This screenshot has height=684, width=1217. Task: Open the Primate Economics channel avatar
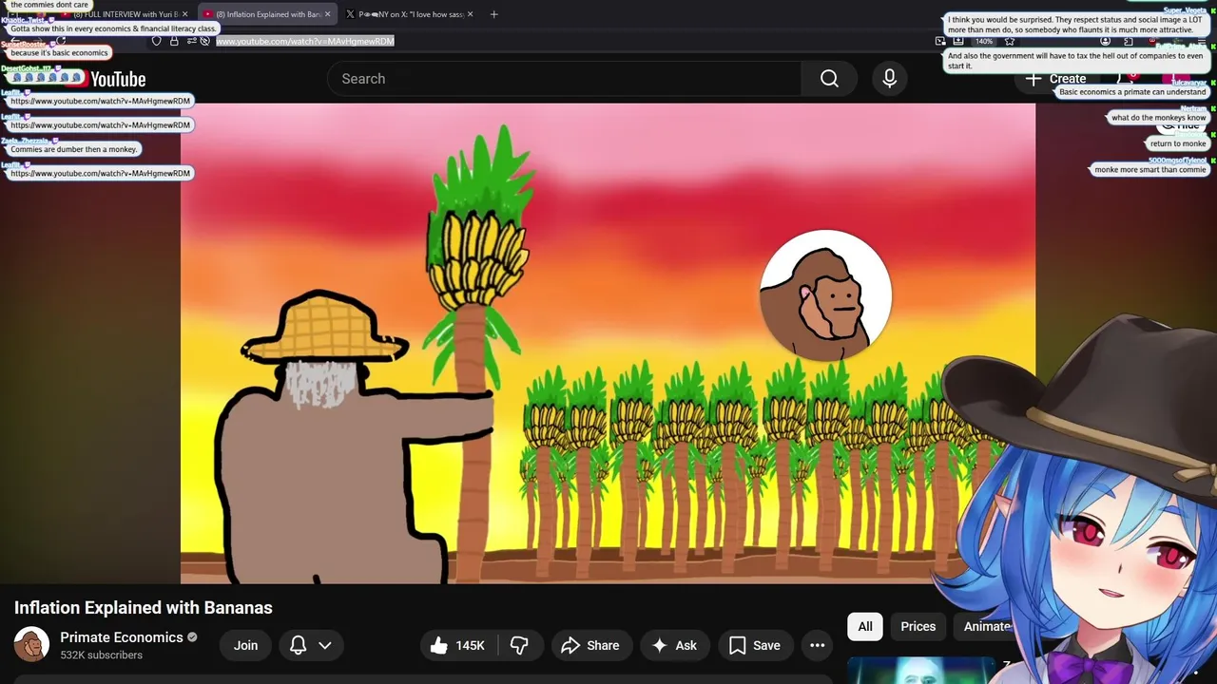coord(31,644)
